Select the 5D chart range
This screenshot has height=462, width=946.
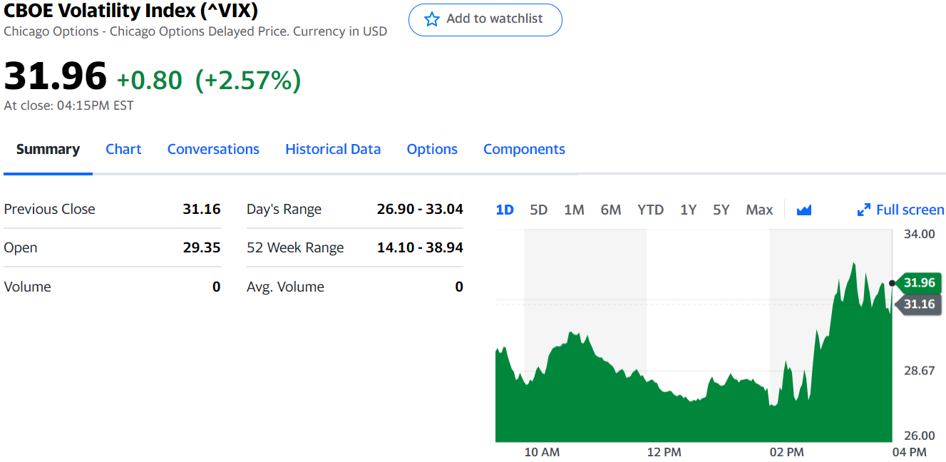point(538,210)
